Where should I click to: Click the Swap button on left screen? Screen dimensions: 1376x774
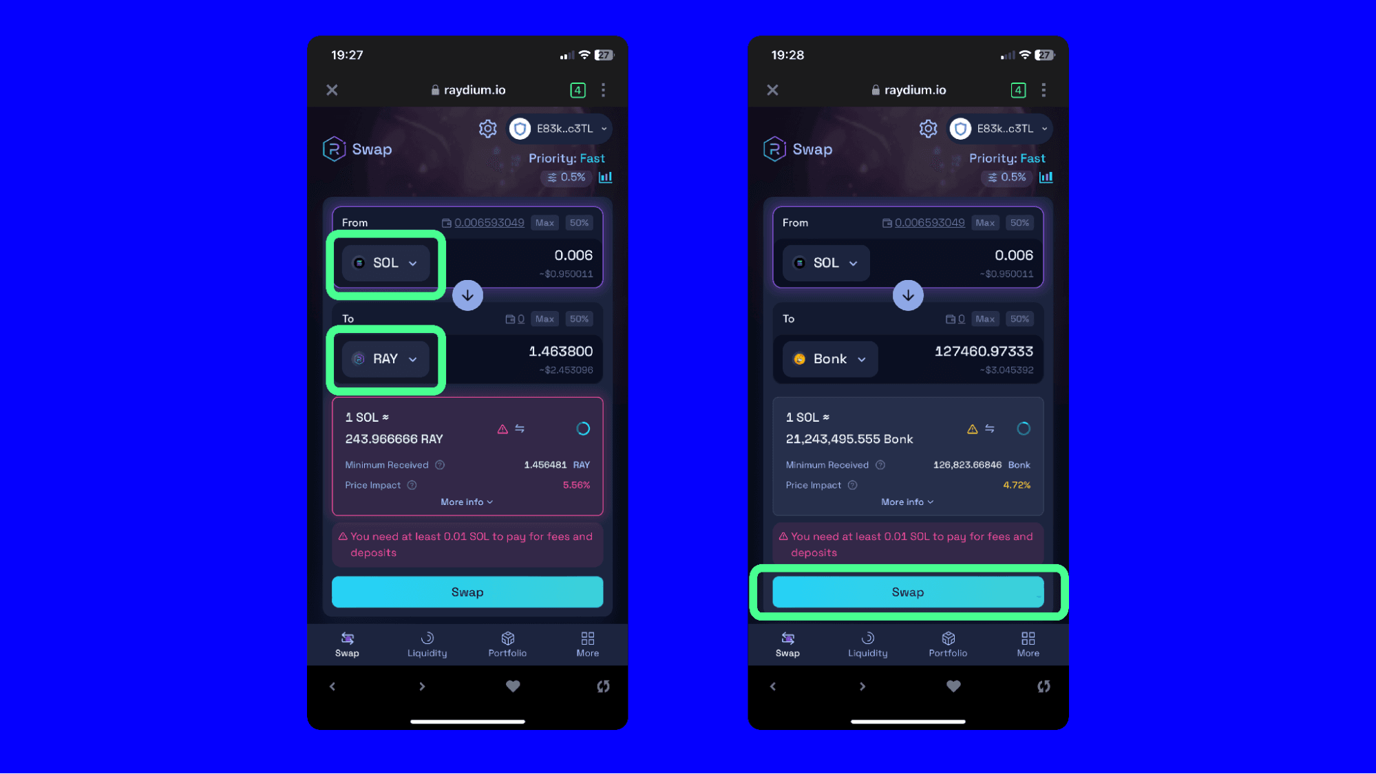point(468,592)
